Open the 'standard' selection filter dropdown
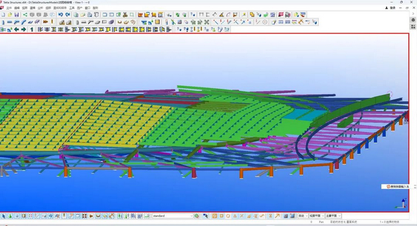This screenshot has width=417, height=226. point(173,216)
